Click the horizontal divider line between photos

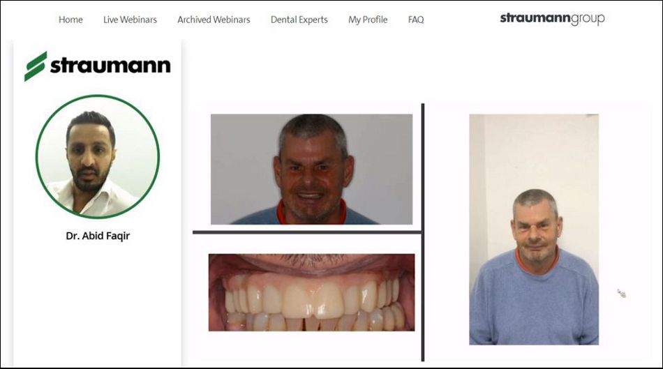(307, 232)
